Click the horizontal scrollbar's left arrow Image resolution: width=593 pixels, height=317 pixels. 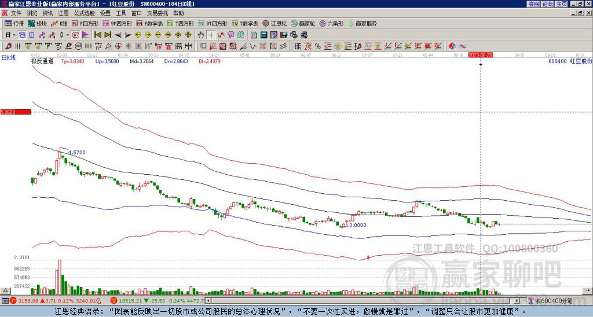point(208,301)
